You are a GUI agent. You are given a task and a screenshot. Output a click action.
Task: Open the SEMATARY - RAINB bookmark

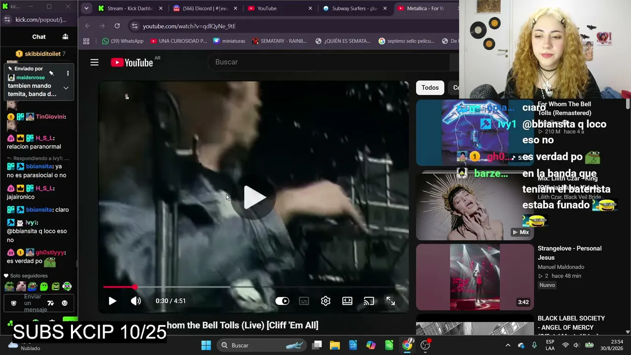[x=279, y=41]
